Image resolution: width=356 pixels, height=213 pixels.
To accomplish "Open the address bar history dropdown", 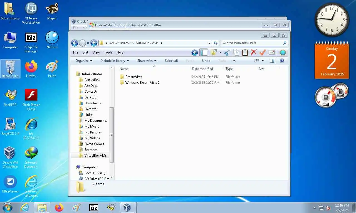I will click(209, 43).
